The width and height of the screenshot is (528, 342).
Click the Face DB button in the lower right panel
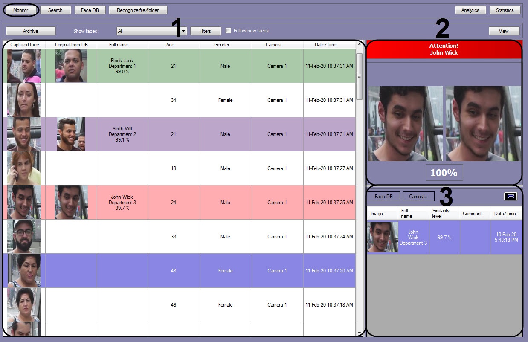click(x=384, y=197)
